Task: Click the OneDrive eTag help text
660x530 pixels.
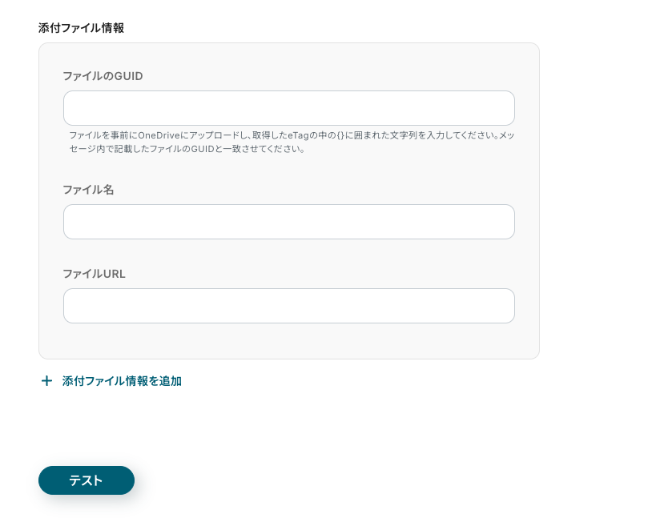Action: tap(292, 142)
